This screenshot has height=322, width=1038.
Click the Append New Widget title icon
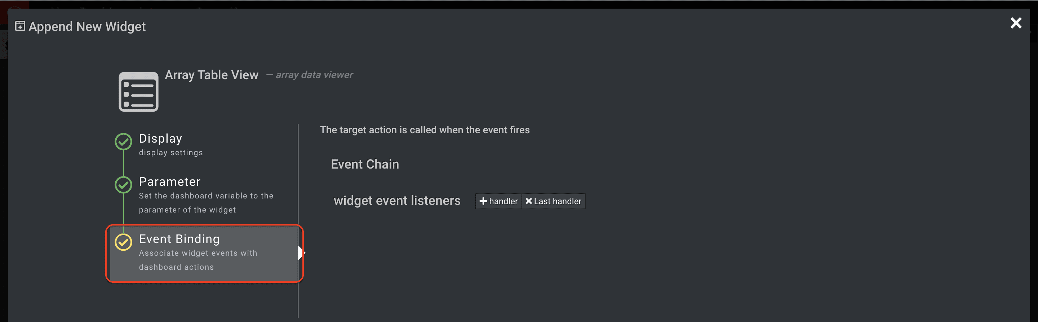click(x=20, y=26)
